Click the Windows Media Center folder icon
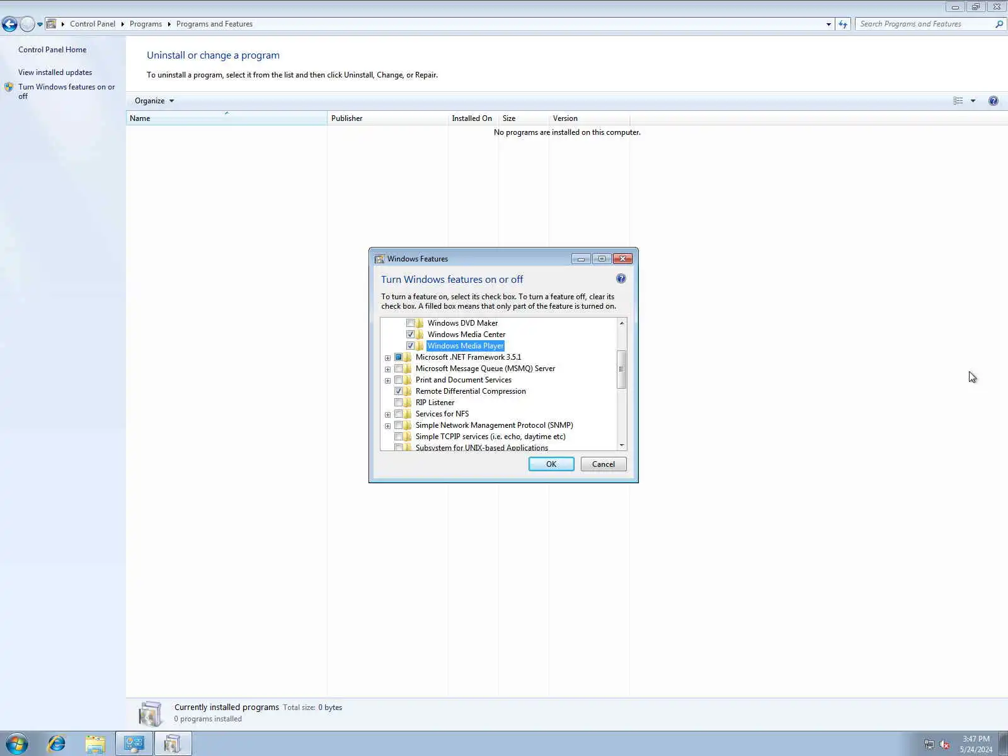The height and width of the screenshot is (756, 1008). pyautogui.click(x=420, y=335)
